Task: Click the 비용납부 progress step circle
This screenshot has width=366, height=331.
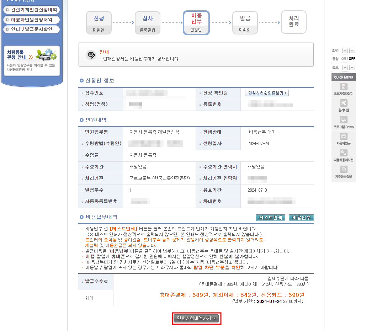Action: (196, 22)
